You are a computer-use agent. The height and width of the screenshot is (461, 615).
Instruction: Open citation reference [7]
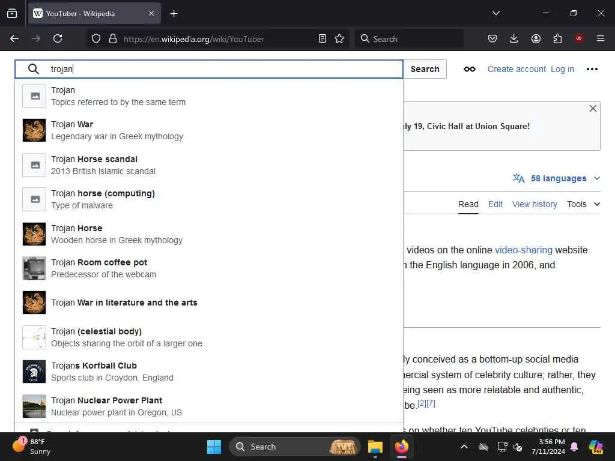coord(431,403)
